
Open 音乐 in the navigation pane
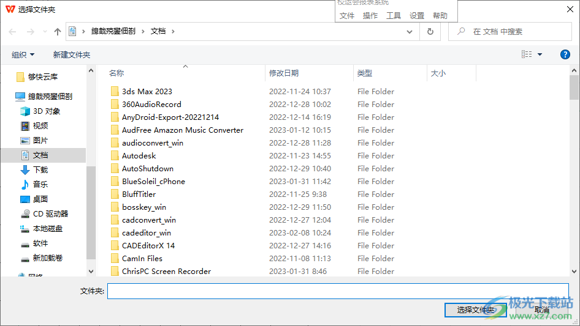tap(40, 184)
